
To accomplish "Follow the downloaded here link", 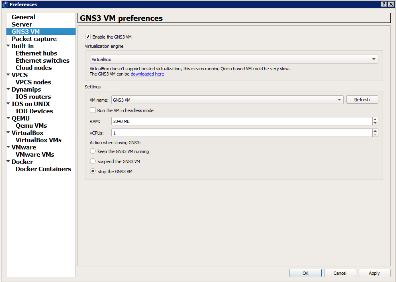I will (147, 74).
